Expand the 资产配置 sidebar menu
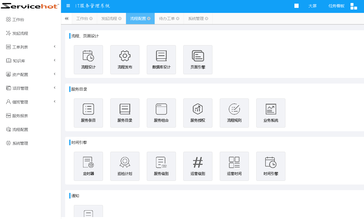The image size is (364, 219). [30, 75]
